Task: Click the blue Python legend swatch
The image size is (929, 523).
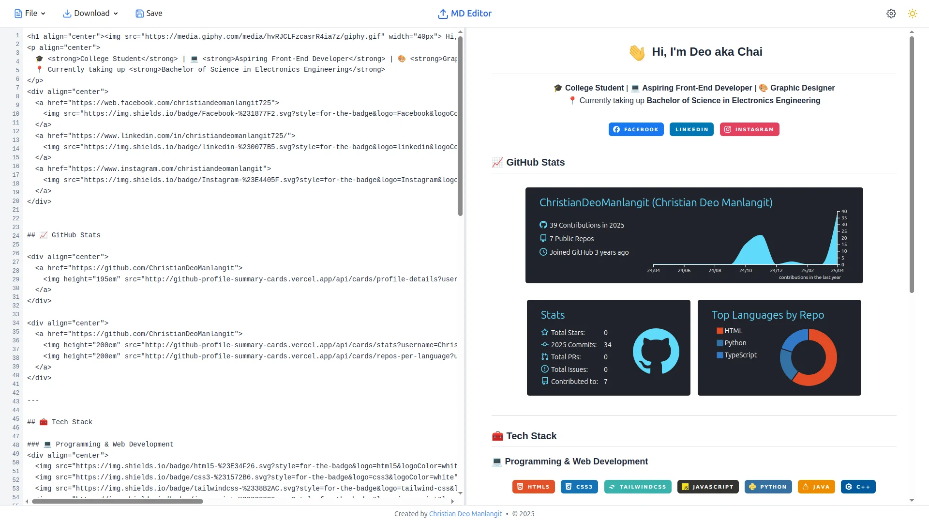Action: [719, 343]
